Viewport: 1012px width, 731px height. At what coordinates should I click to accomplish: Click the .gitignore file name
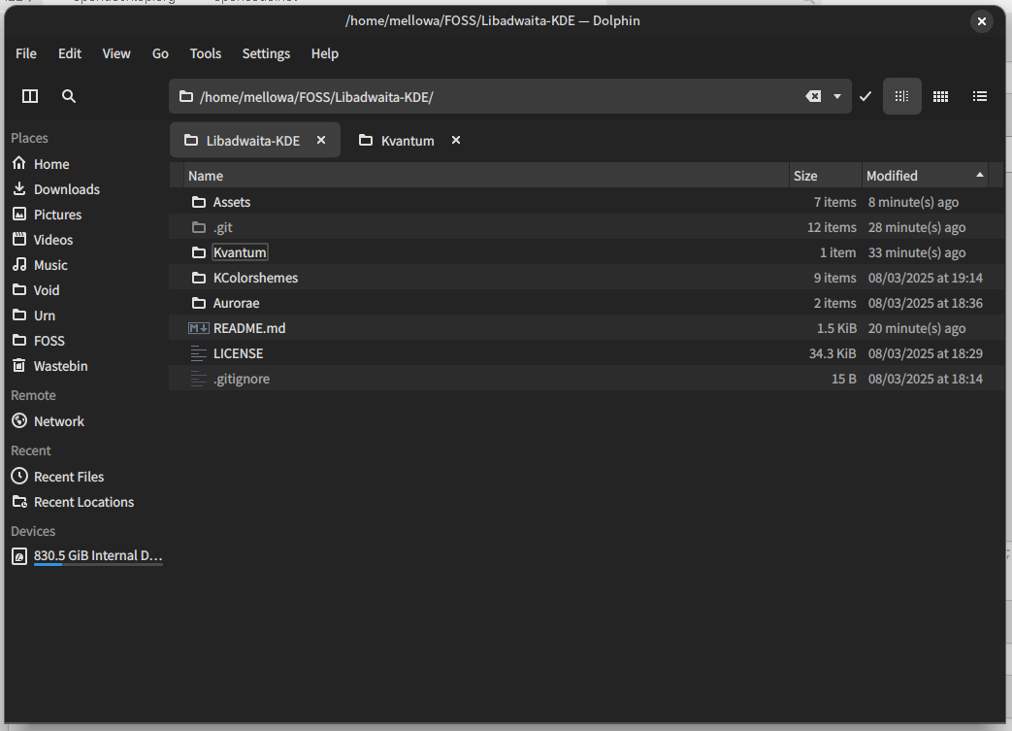coord(242,379)
